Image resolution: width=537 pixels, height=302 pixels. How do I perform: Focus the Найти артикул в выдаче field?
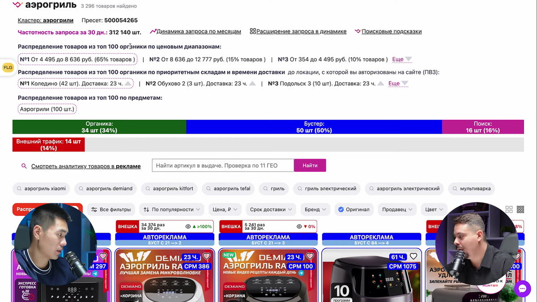(x=223, y=166)
